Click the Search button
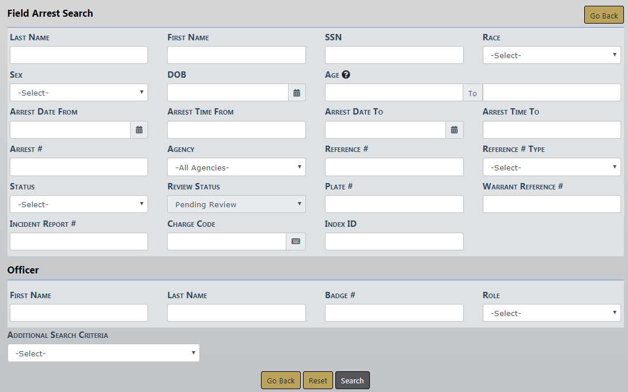The height and width of the screenshot is (392, 628). [352, 380]
